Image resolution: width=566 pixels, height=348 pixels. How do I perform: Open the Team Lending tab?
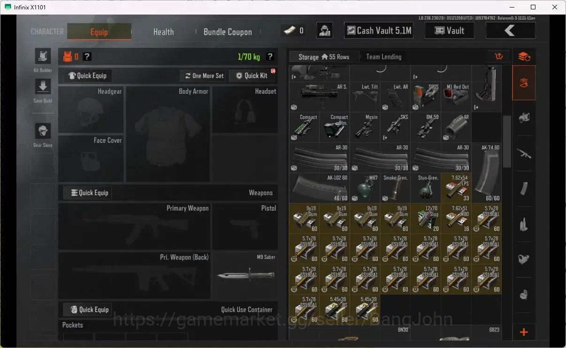pyautogui.click(x=384, y=57)
